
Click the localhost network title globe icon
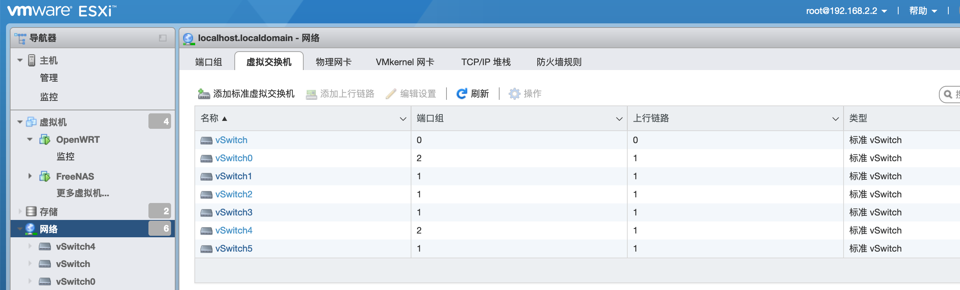click(x=188, y=38)
